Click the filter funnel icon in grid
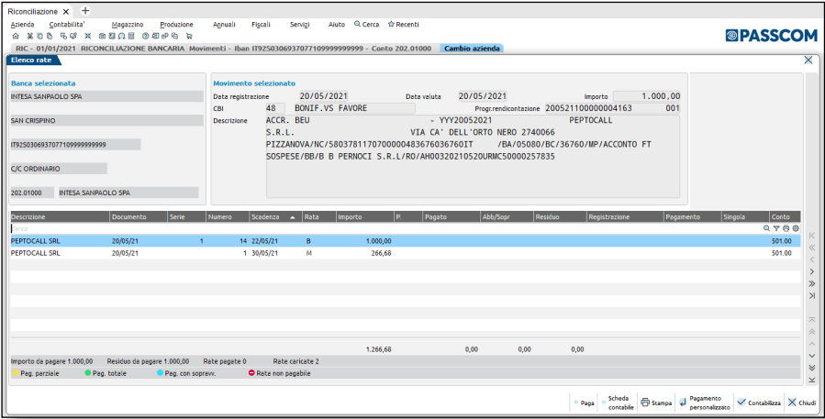Image resolution: width=825 pixels, height=419 pixels. pos(776,228)
